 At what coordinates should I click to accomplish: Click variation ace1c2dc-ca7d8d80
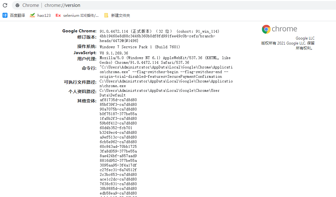pos(118,179)
